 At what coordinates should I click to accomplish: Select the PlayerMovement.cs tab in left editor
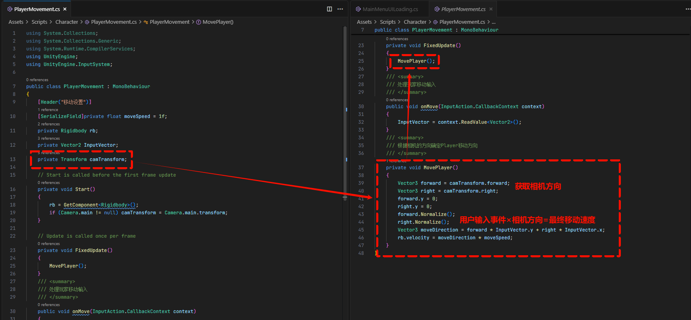37,9
